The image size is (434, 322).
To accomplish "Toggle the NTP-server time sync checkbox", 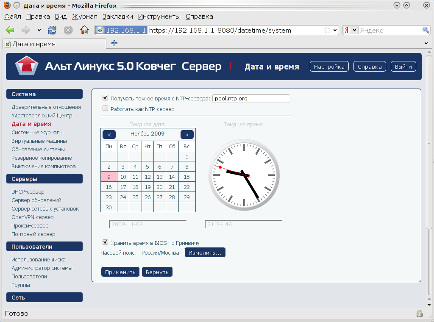I will tap(105, 97).
